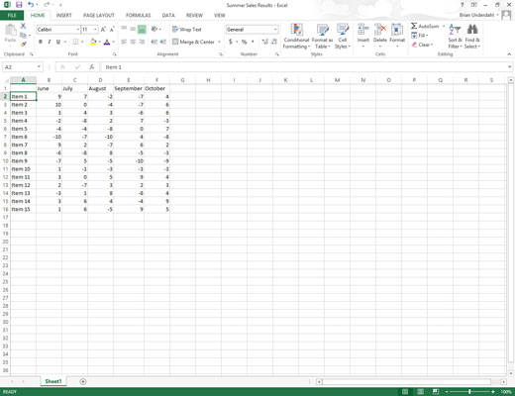Click Increase Decimal icon

(x=264, y=42)
